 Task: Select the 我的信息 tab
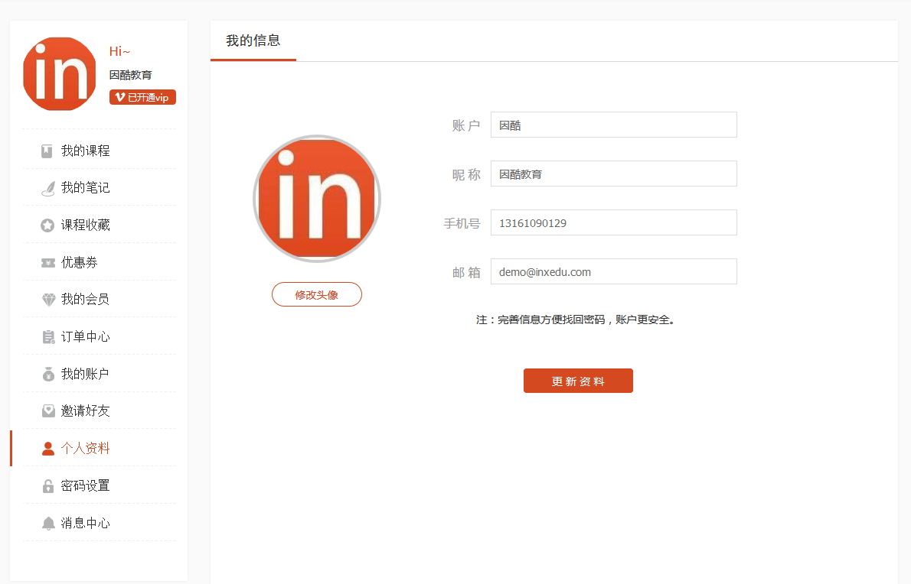(x=253, y=41)
